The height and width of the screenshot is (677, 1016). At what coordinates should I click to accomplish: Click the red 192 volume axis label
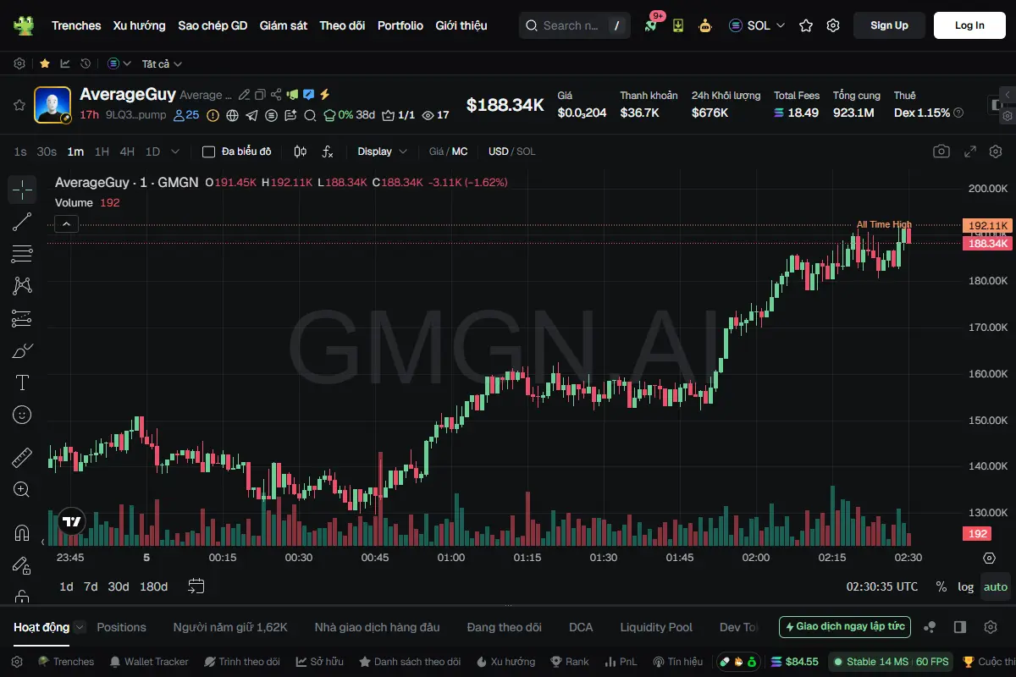(977, 534)
